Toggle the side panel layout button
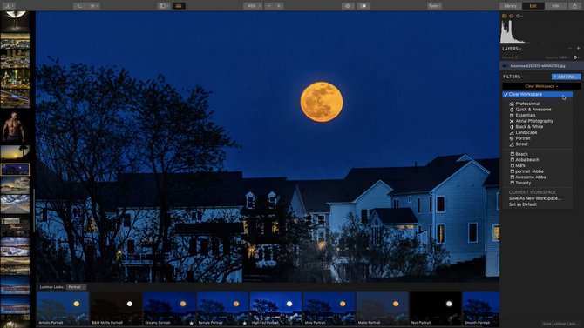Screen dimensions: 584x328 [164, 6]
